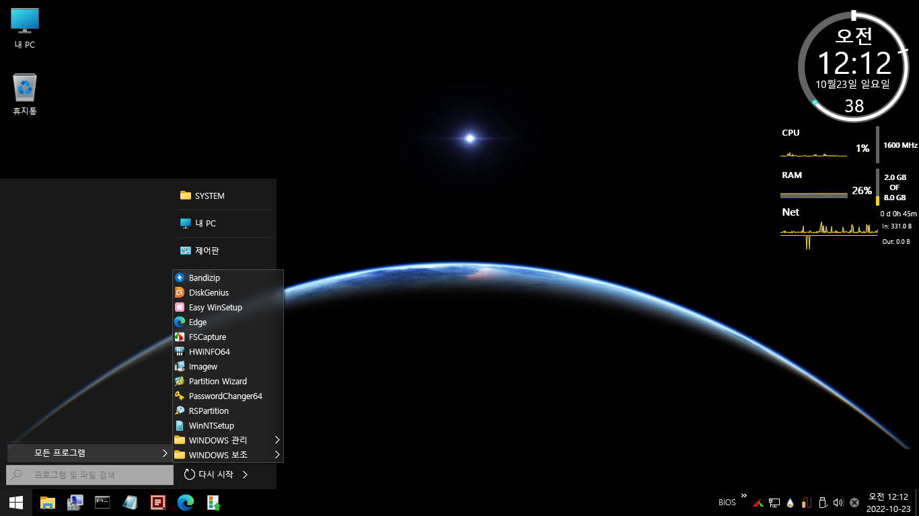Open Command Prompt from the taskbar

(x=102, y=502)
